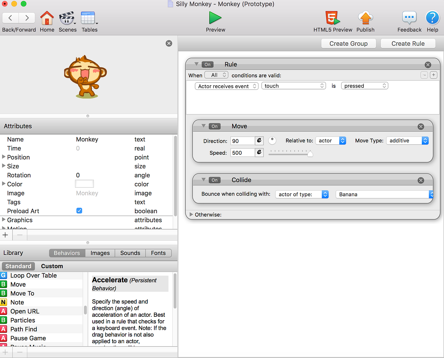Toggle the Rule On switch
444x358 pixels.
click(x=207, y=65)
